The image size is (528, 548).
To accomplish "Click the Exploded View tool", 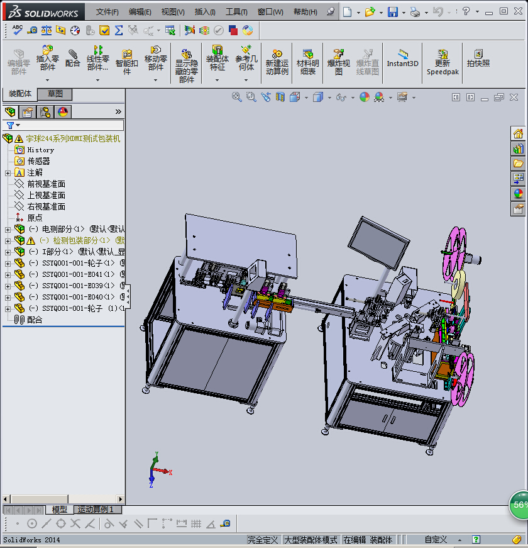I will 338,62.
